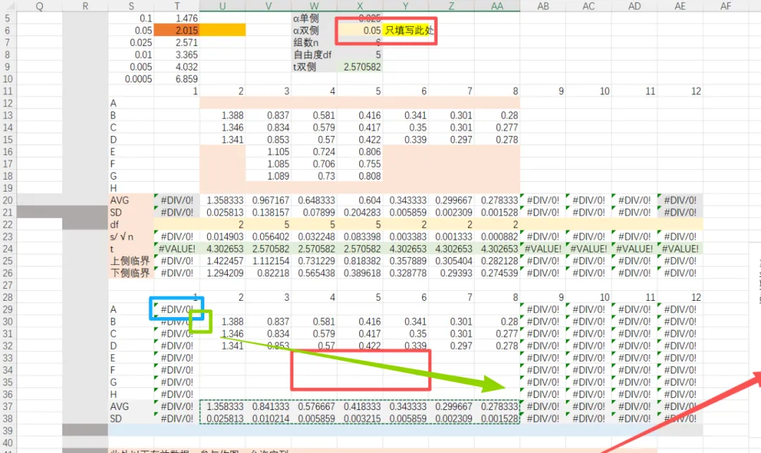The image size is (761, 453).
Task: Select row header 11
Action: (x=8, y=91)
